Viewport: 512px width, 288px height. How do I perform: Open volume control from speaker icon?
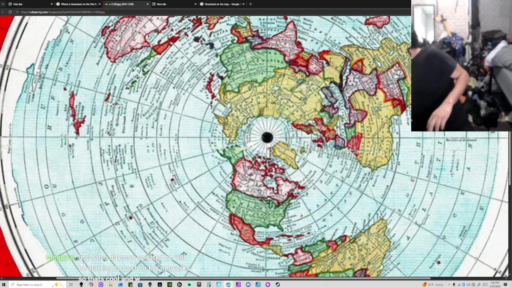pyautogui.click(x=468, y=284)
